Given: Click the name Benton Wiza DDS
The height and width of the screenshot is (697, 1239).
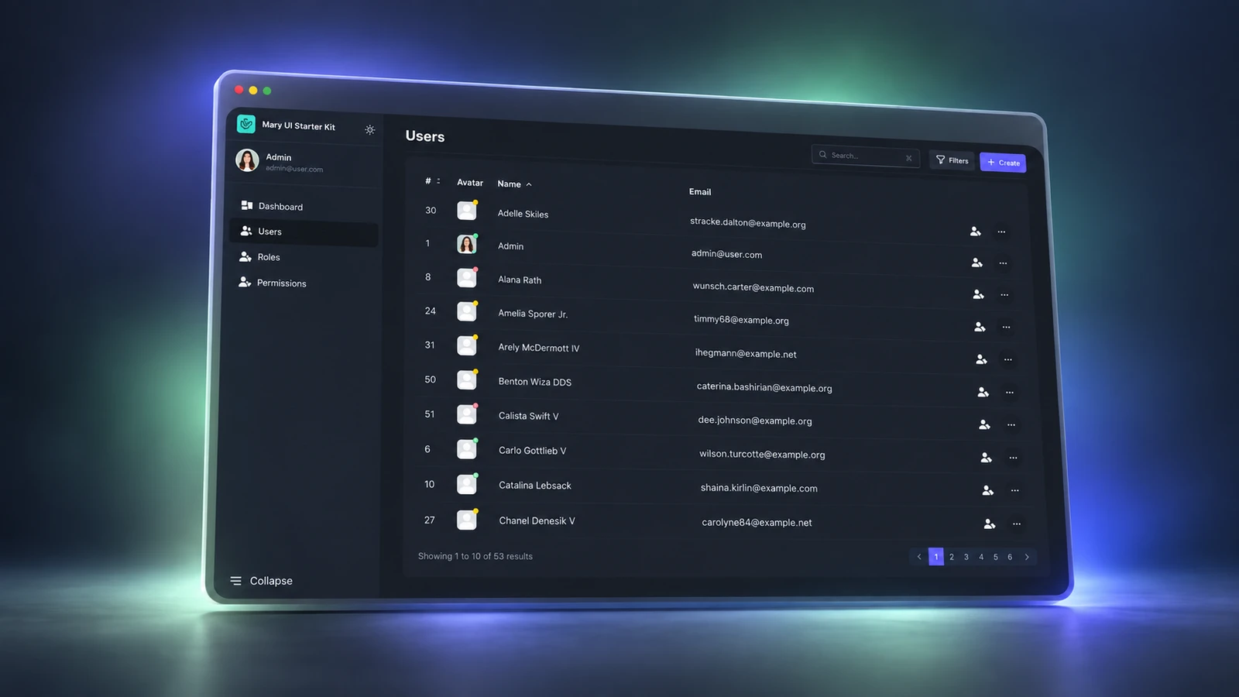Looking at the screenshot, I should click(535, 382).
